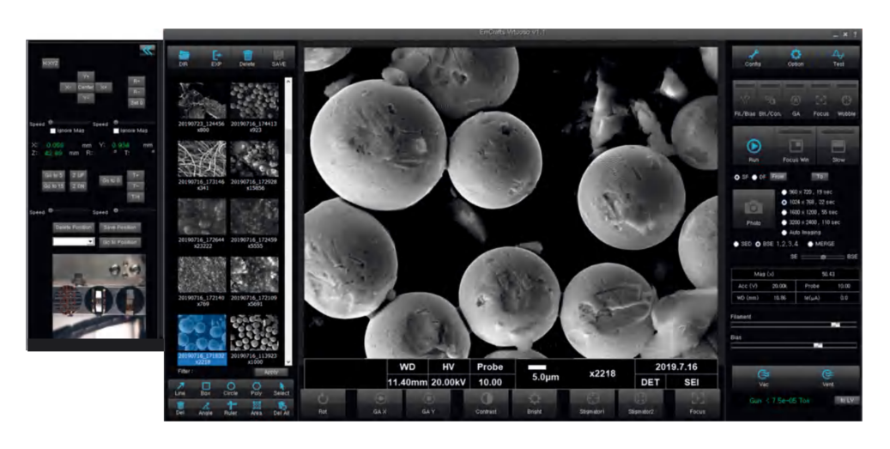Image resolution: width=890 pixels, height=449 pixels.
Task: Click the Stigmator1 control
Action: pos(592,403)
